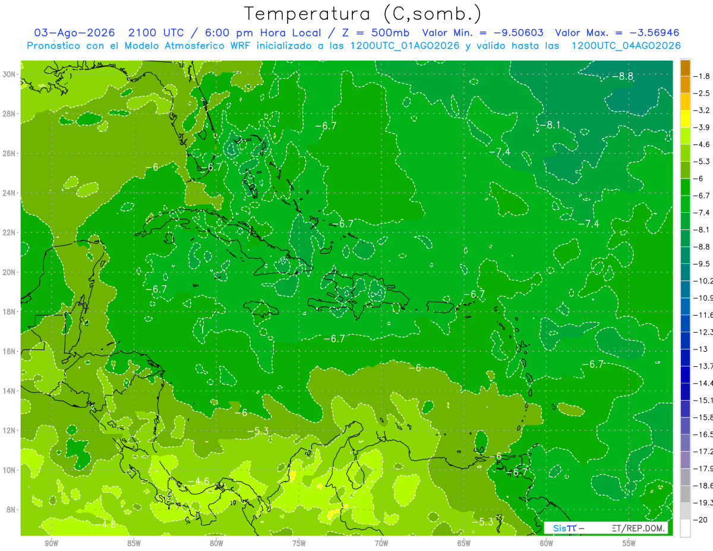The height and width of the screenshot is (551, 713).
Task: Click the '-9.5' colorbar legend label
Action: point(703,264)
